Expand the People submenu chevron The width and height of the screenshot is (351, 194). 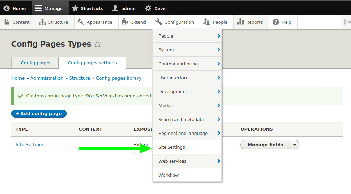219,36
